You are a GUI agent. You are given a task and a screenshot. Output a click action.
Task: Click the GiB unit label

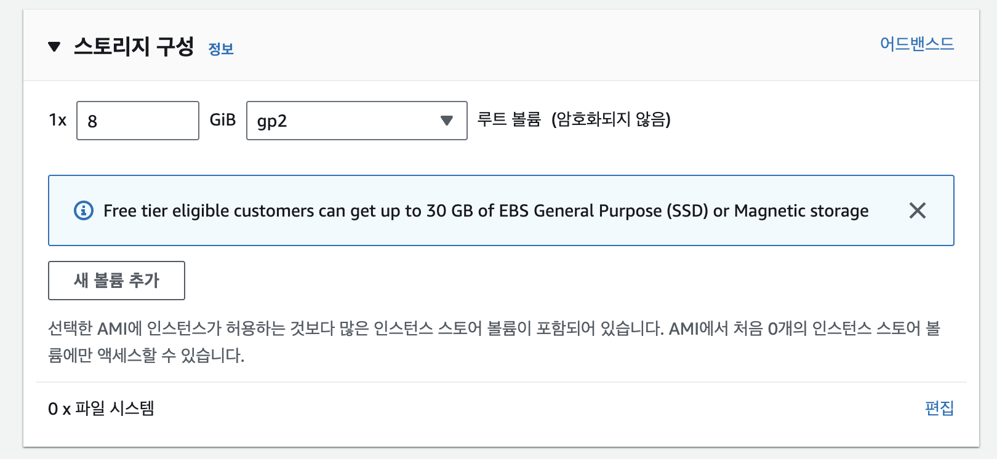pyautogui.click(x=223, y=120)
